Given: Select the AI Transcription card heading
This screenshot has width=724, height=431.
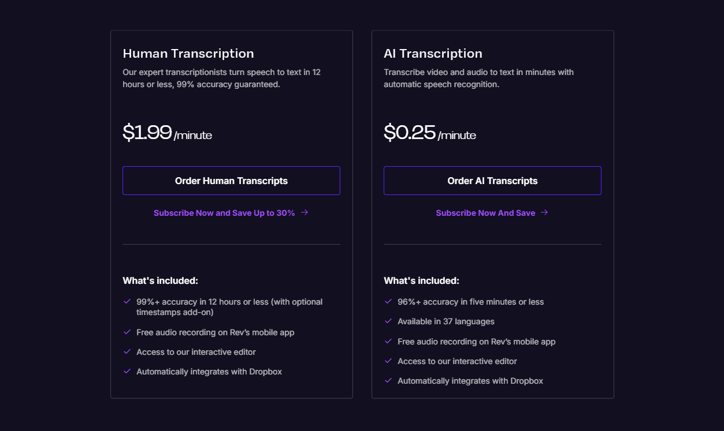Looking at the screenshot, I should tap(433, 53).
